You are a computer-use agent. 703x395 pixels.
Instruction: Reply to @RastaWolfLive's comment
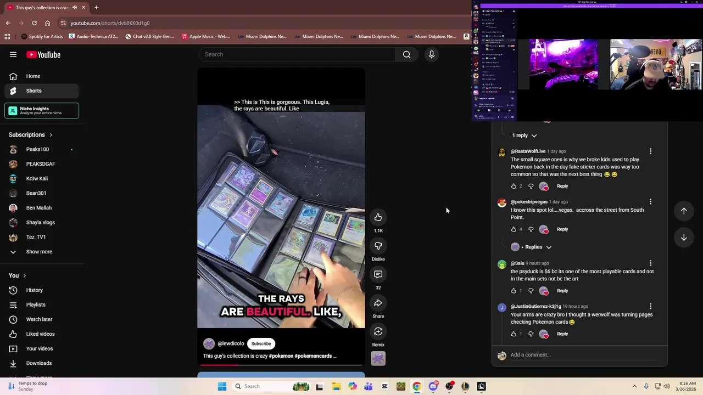click(x=562, y=186)
